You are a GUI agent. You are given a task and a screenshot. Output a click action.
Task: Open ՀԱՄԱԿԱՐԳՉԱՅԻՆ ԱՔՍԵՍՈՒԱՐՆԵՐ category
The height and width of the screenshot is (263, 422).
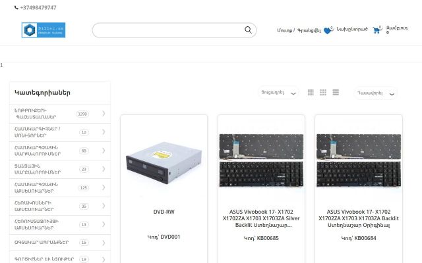36,187
